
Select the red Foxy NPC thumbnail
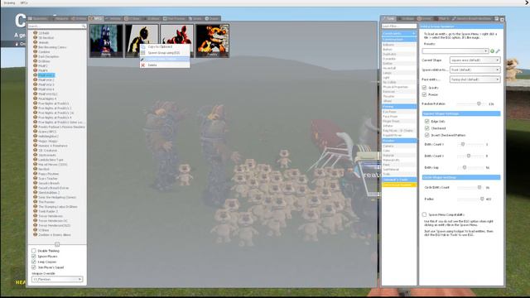click(176, 41)
